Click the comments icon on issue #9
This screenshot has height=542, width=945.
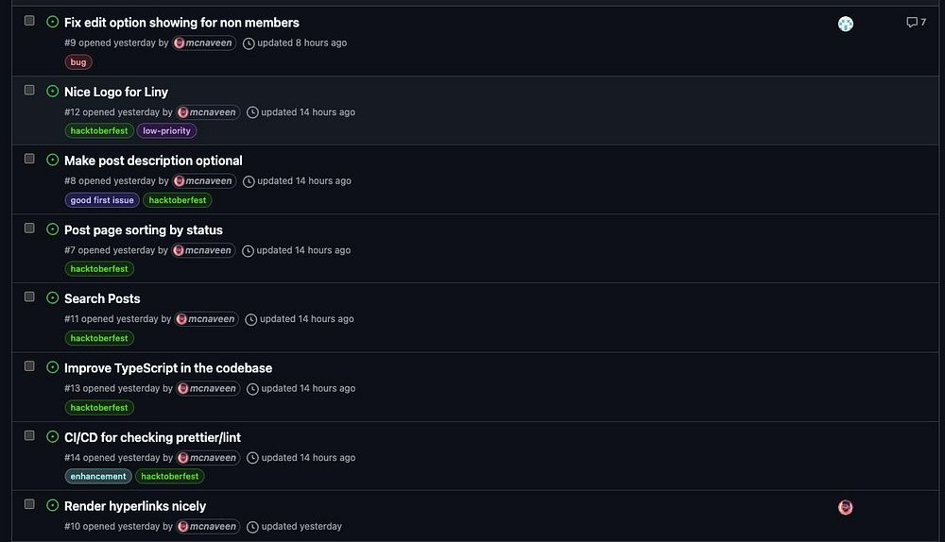click(912, 23)
